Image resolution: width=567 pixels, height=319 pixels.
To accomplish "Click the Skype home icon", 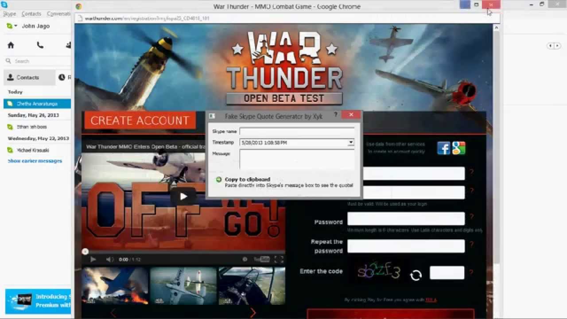I will pos(11,45).
